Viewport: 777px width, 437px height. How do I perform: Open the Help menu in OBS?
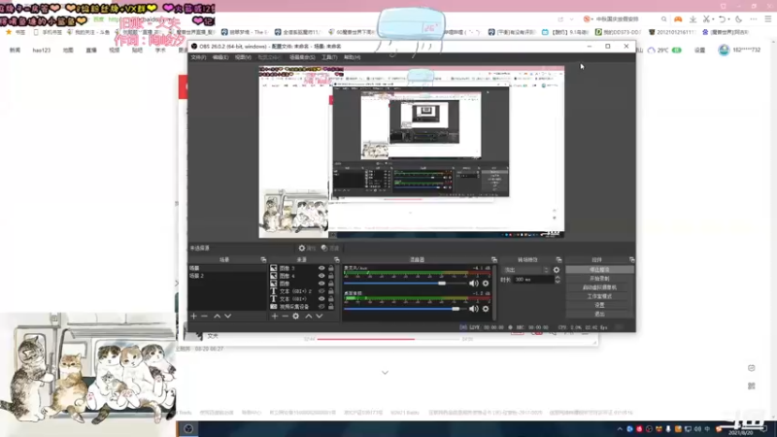pos(352,57)
